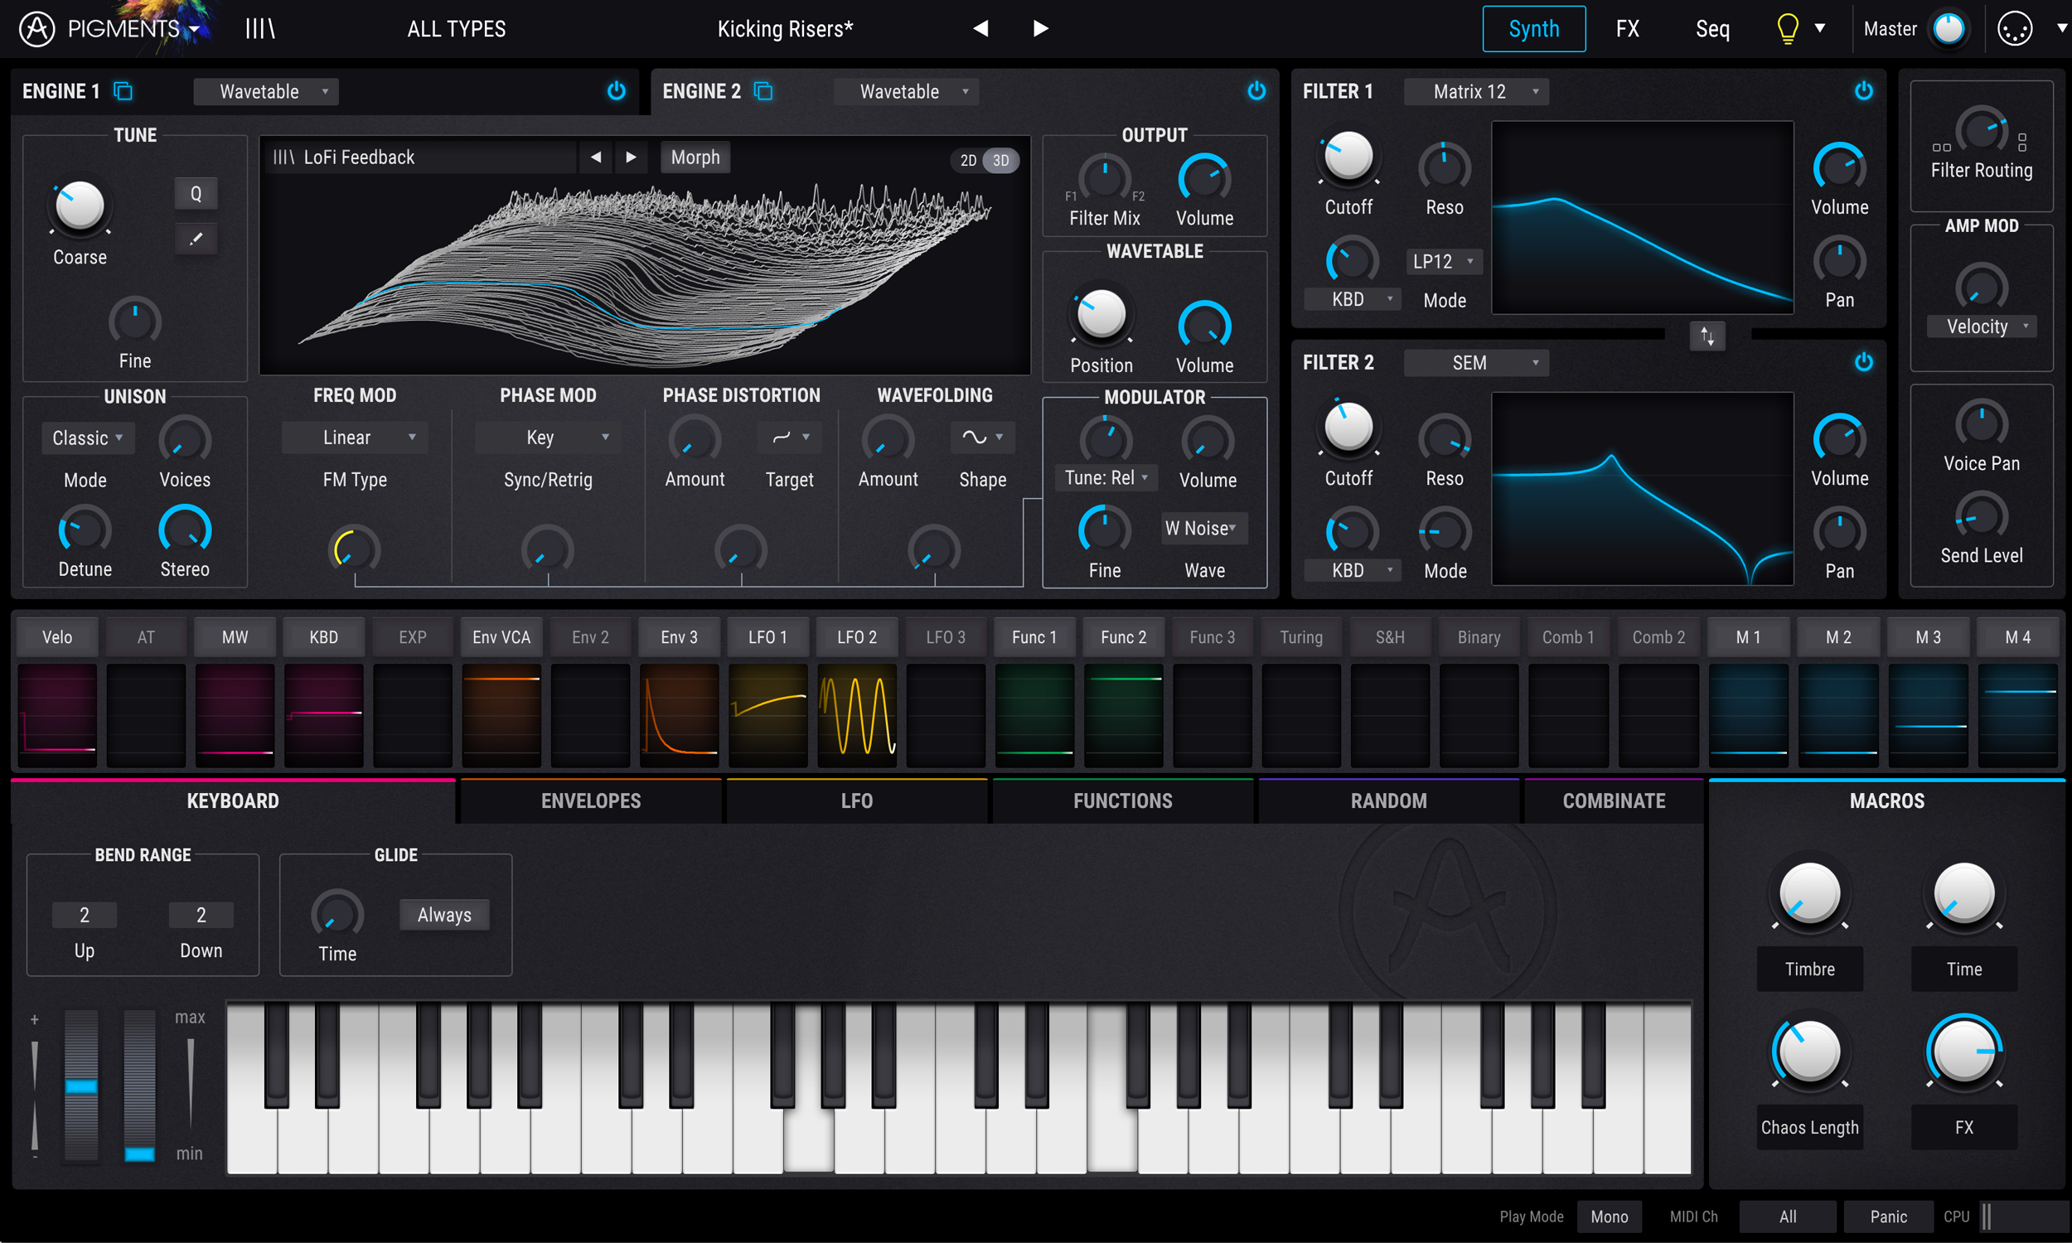Image resolution: width=2072 pixels, height=1243 pixels.
Task: Switch to the FX tab
Action: [1627, 29]
